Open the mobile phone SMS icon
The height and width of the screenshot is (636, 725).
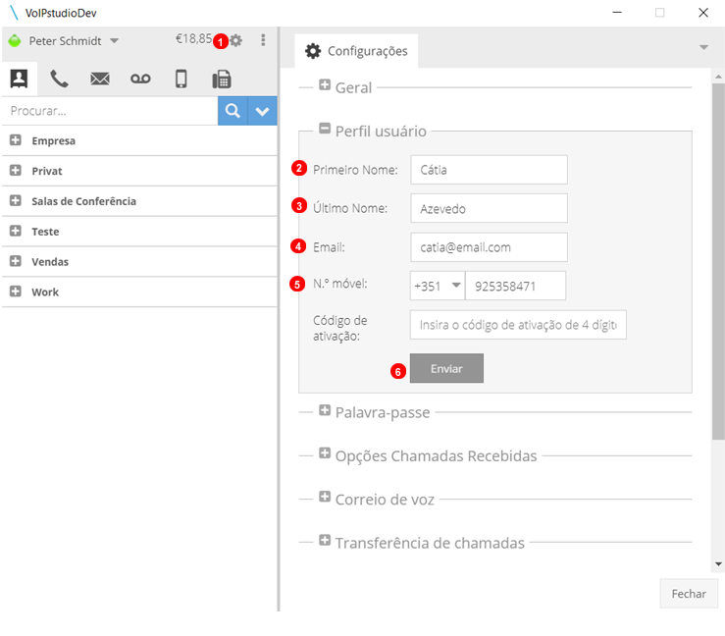coord(181,79)
